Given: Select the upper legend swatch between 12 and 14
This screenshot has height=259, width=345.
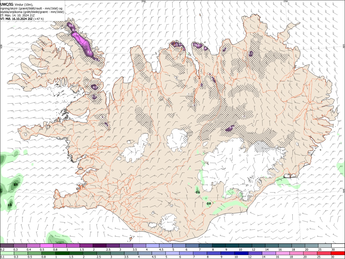Looking at the screenshot, I should point(258,246).
